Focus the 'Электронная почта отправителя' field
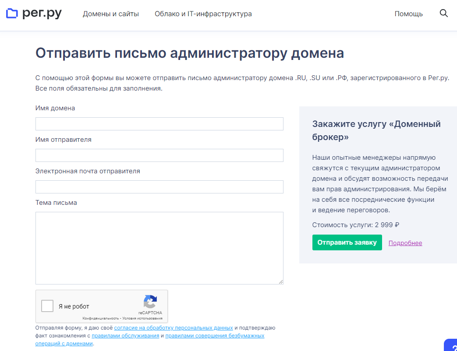 159,187
